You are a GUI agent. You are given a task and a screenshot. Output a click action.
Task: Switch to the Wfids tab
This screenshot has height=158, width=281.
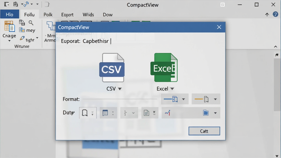(x=88, y=15)
